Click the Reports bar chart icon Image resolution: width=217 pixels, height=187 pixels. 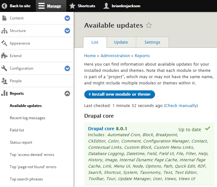(x=4, y=93)
